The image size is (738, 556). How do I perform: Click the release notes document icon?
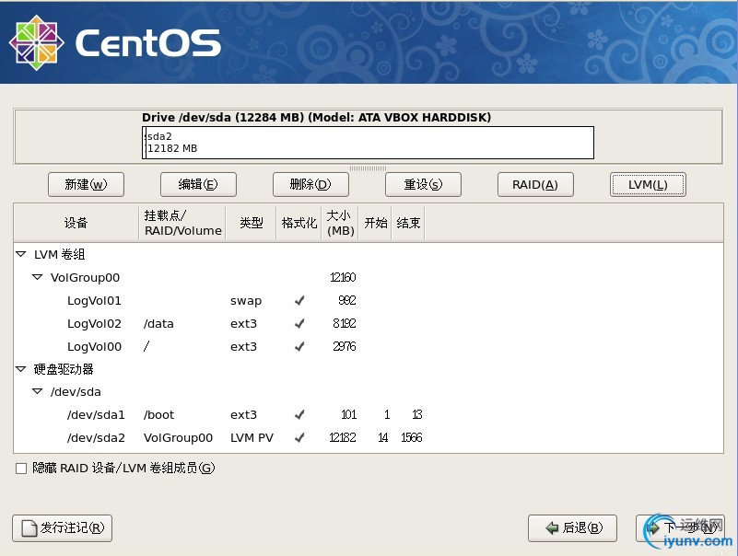[x=29, y=528]
